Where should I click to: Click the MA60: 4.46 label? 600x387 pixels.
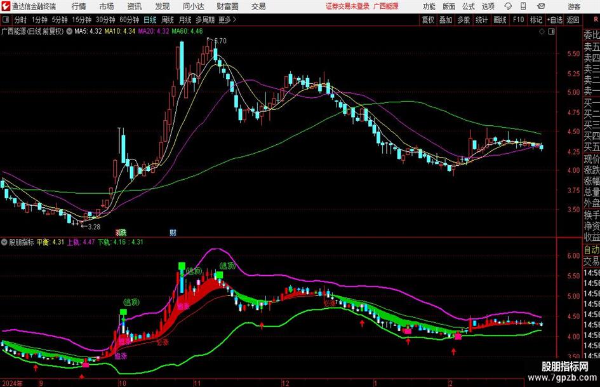tap(187, 31)
